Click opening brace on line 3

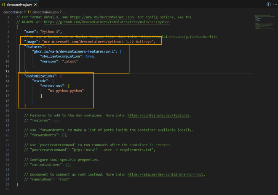click(17, 27)
